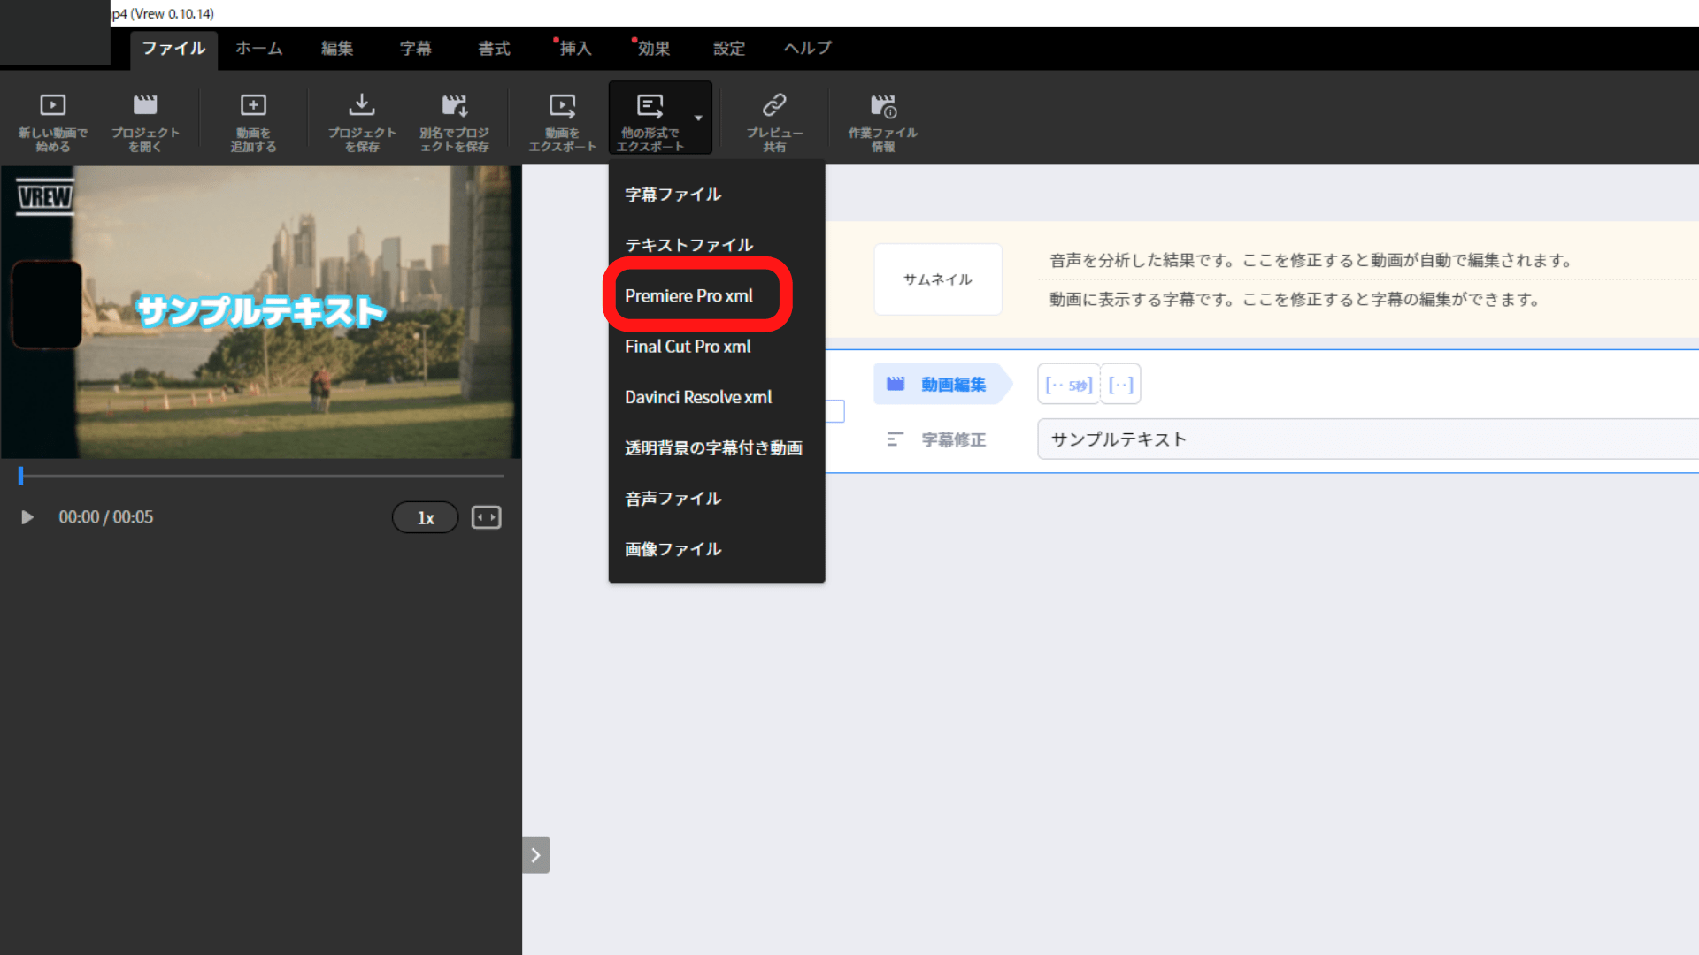Click the サンプルテキスト subtitle input field
This screenshot has width=1699, height=955.
pos(1363,439)
